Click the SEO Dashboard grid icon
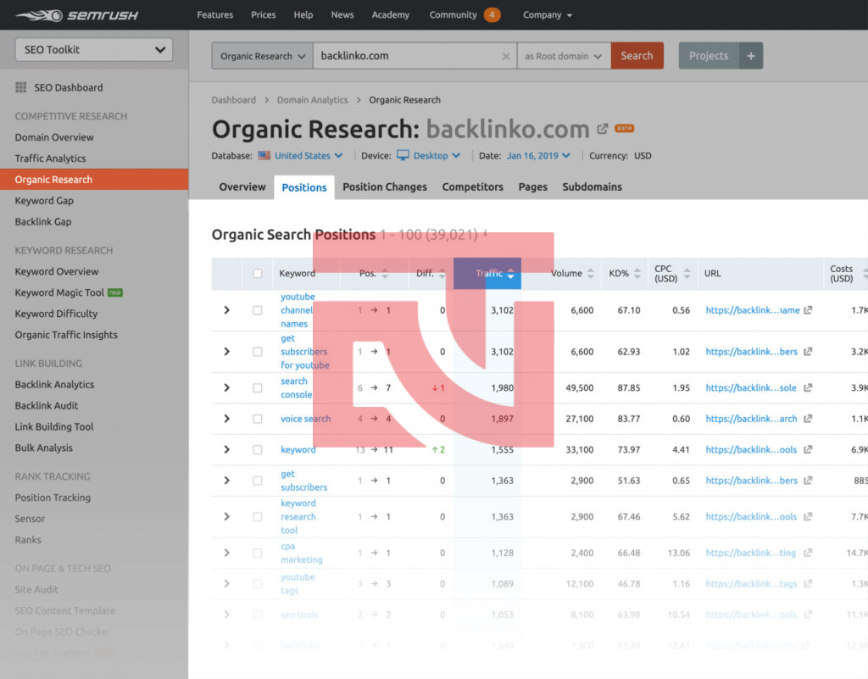 [21, 87]
